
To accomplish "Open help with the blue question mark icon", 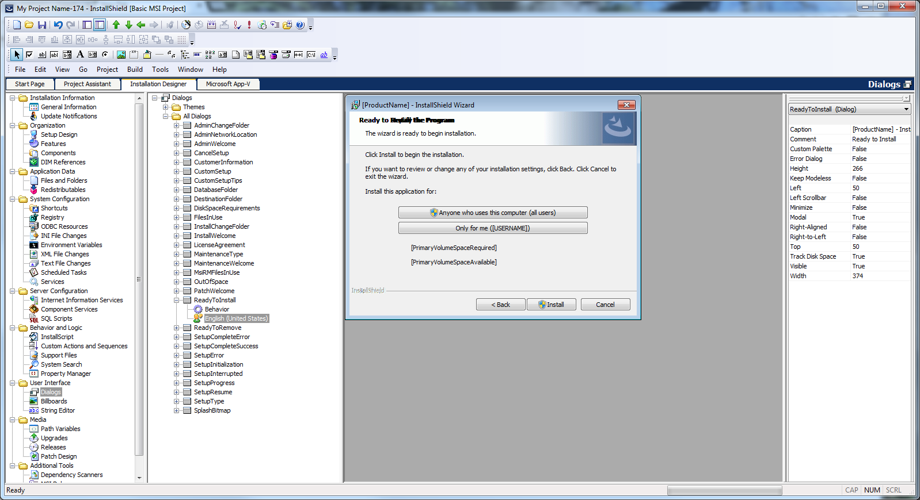I will pos(300,25).
